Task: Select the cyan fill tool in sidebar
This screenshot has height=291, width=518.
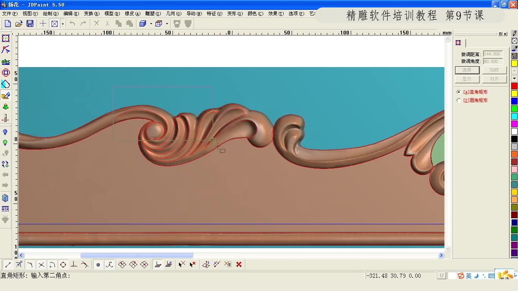Action: (x=6, y=84)
